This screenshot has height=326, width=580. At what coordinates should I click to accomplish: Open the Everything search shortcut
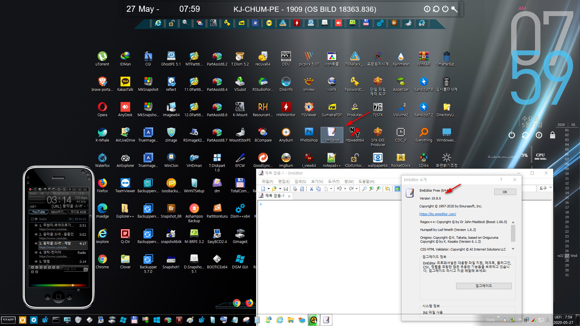pyautogui.click(x=424, y=135)
